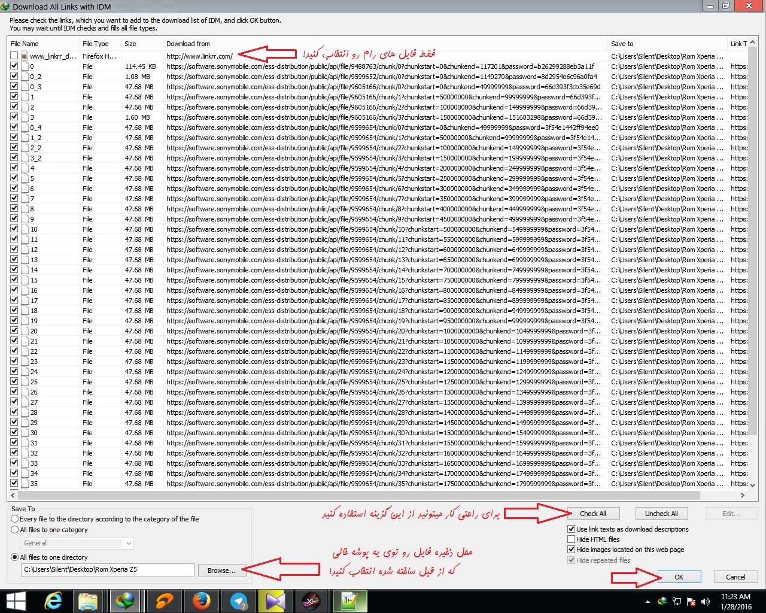Image resolution: width=766 pixels, height=613 pixels.
Task: Click the Check All button
Action: pos(593,514)
